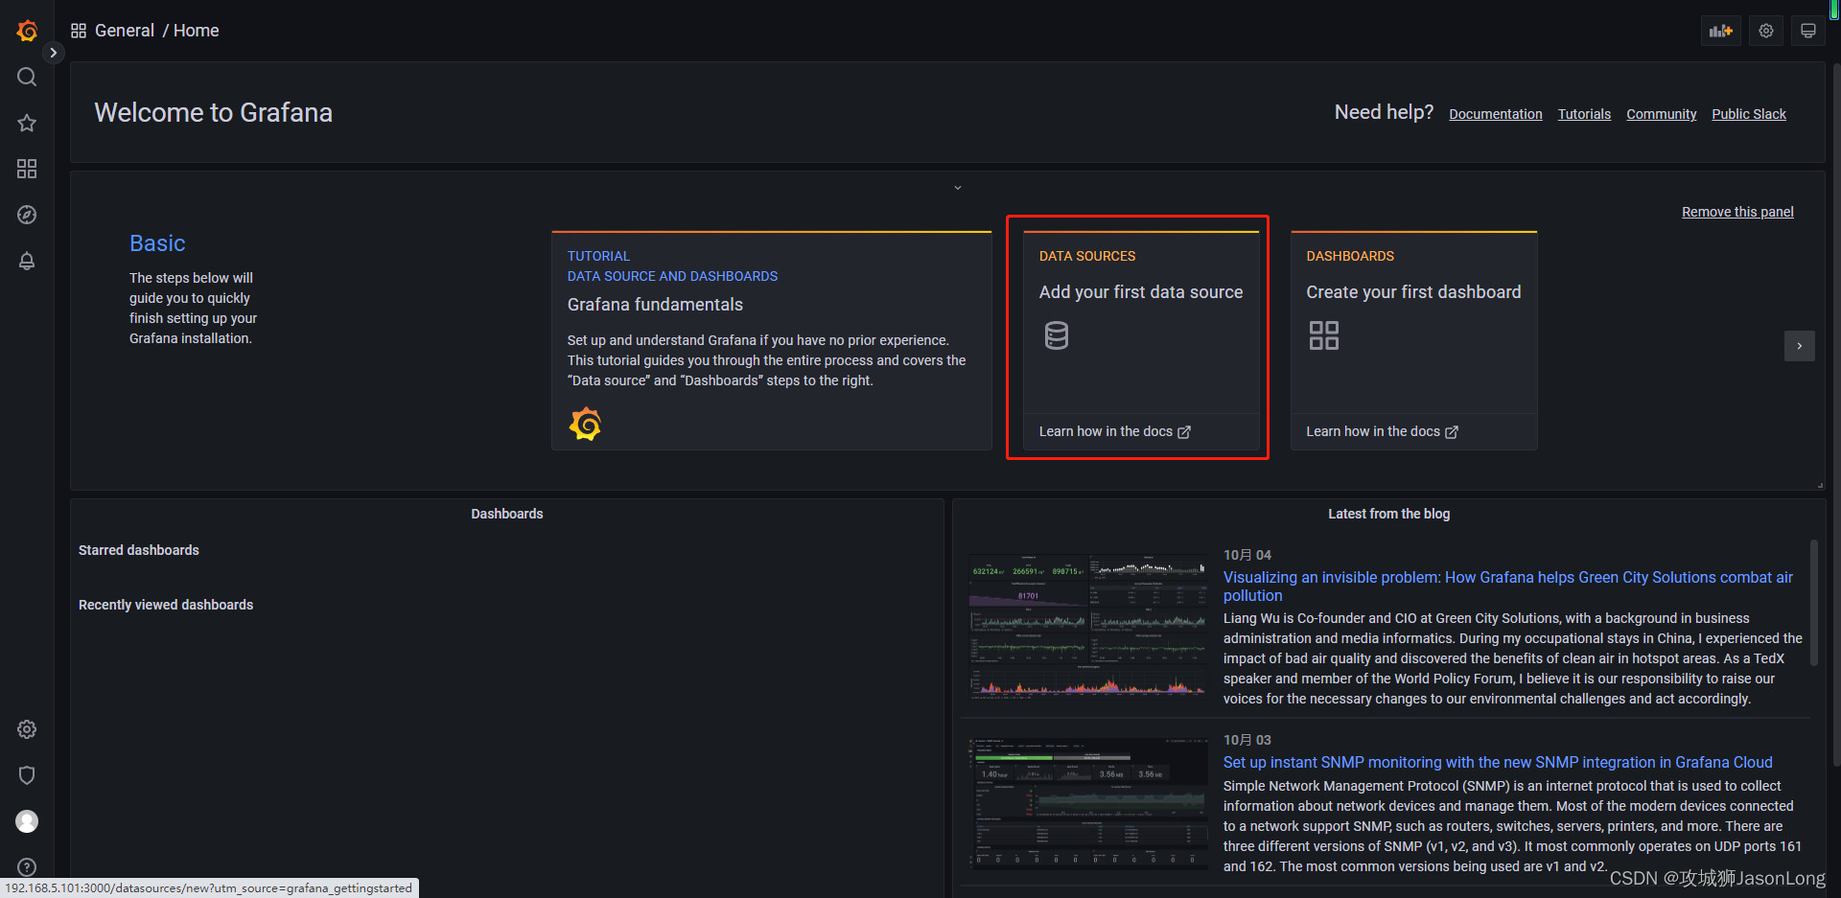Click the Latest from the blog panel title

click(1388, 514)
